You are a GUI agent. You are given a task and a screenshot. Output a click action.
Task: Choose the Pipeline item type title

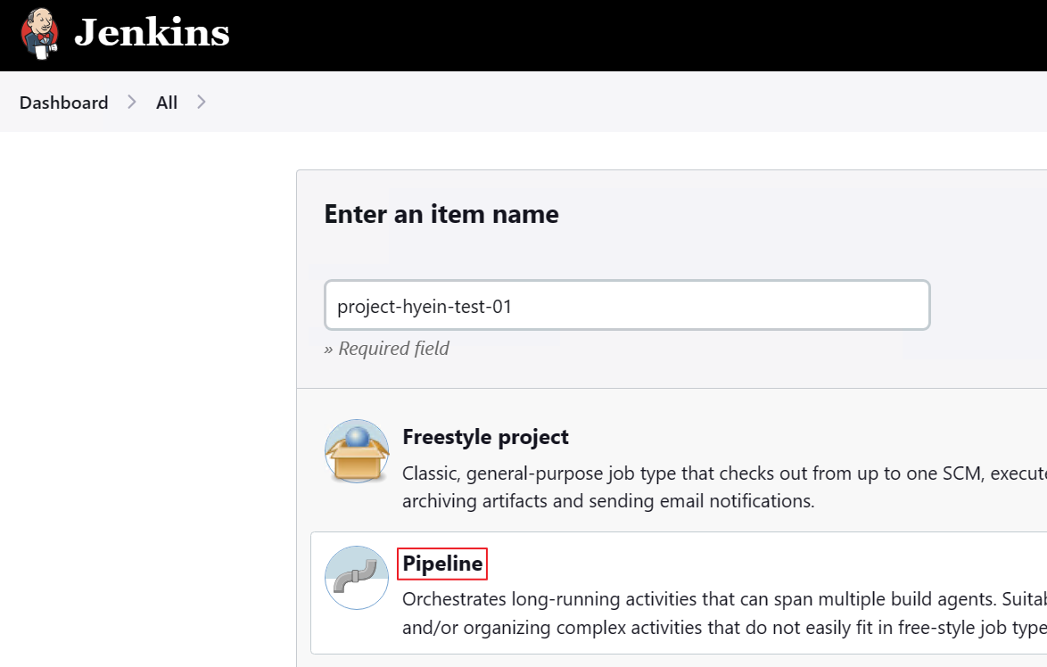tap(442, 564)
